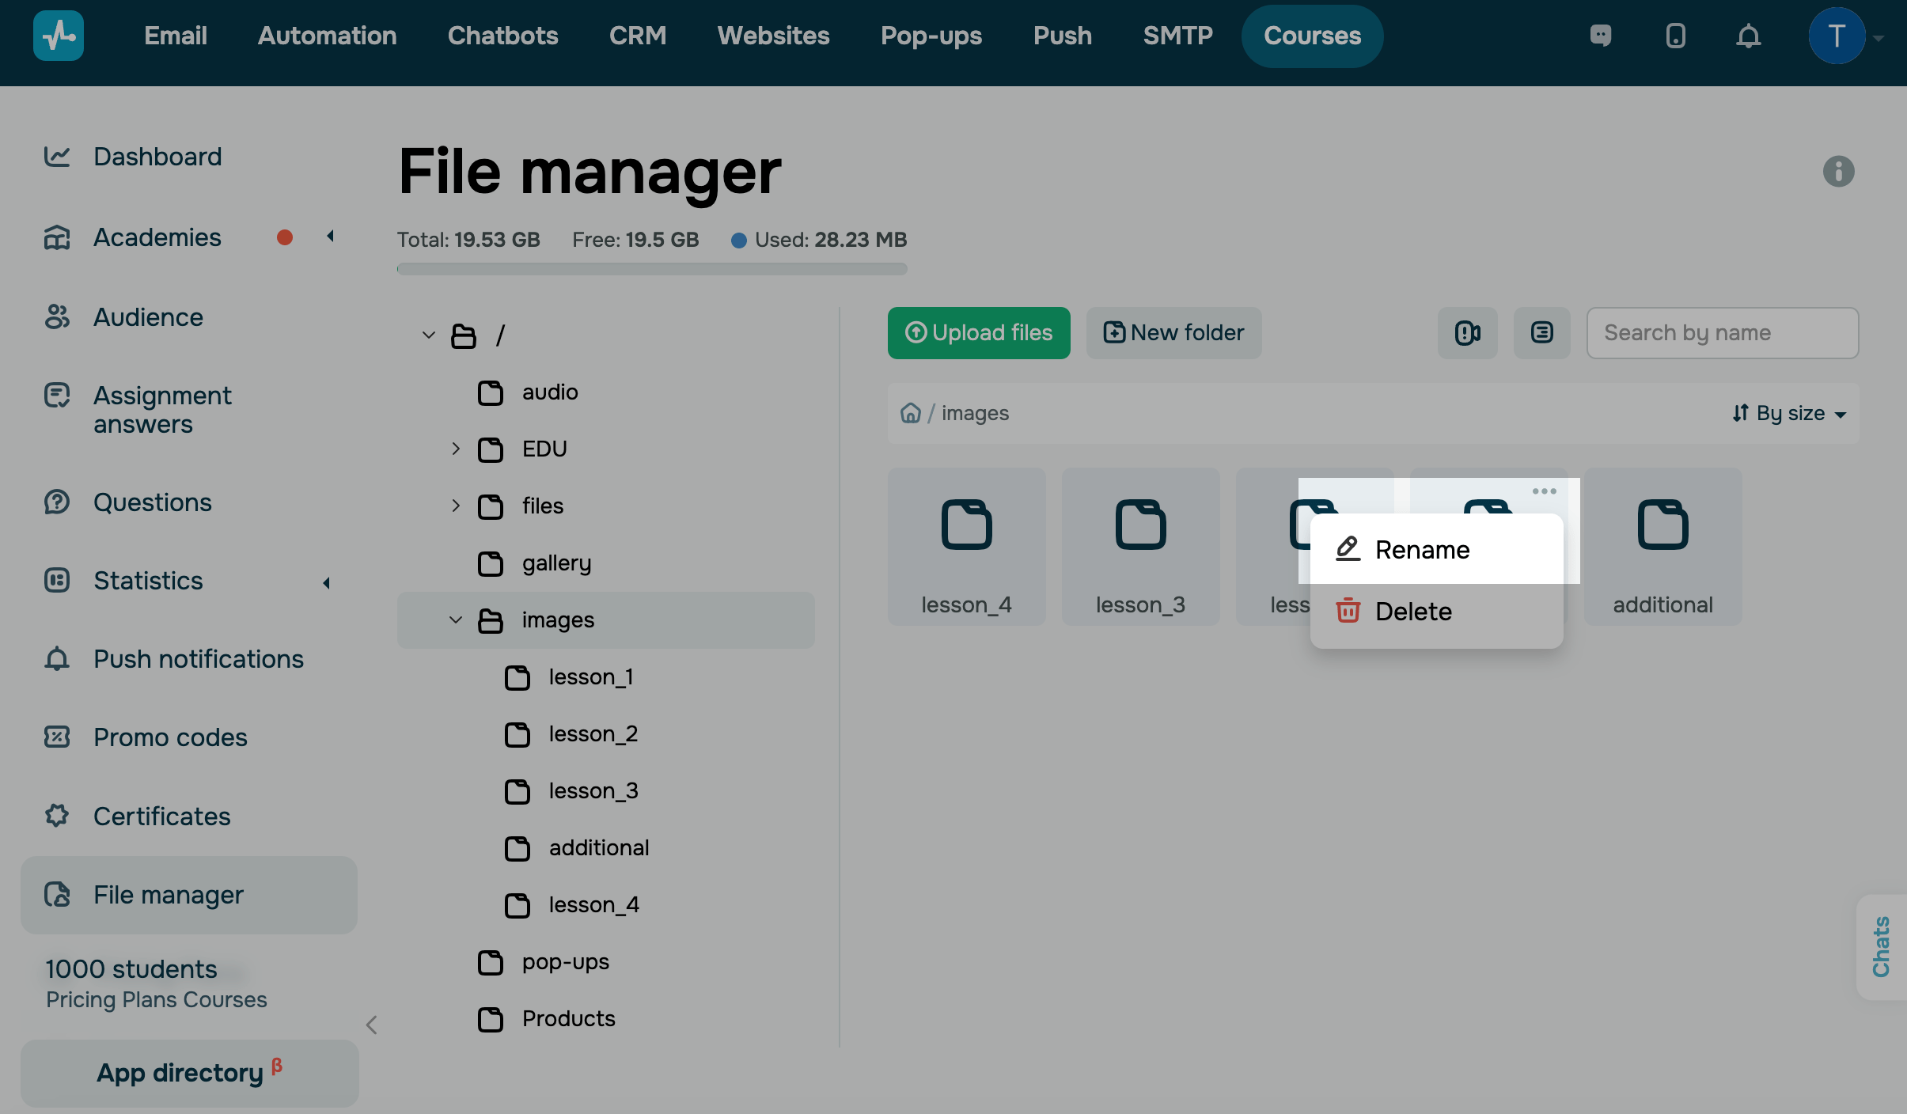The image size is (1907, 1114).
Task: Collapse the images folder in tree
Action: pos(456,620)
